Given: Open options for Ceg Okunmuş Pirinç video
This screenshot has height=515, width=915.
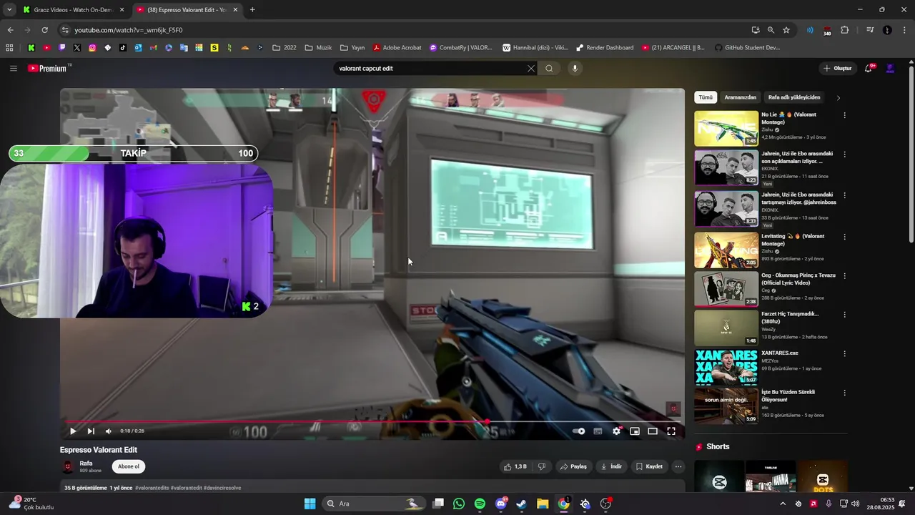Looking at the screenshot, I should point(844,275).
